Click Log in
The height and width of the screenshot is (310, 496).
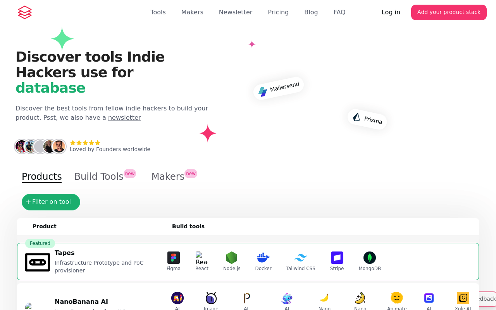(391, 12)
